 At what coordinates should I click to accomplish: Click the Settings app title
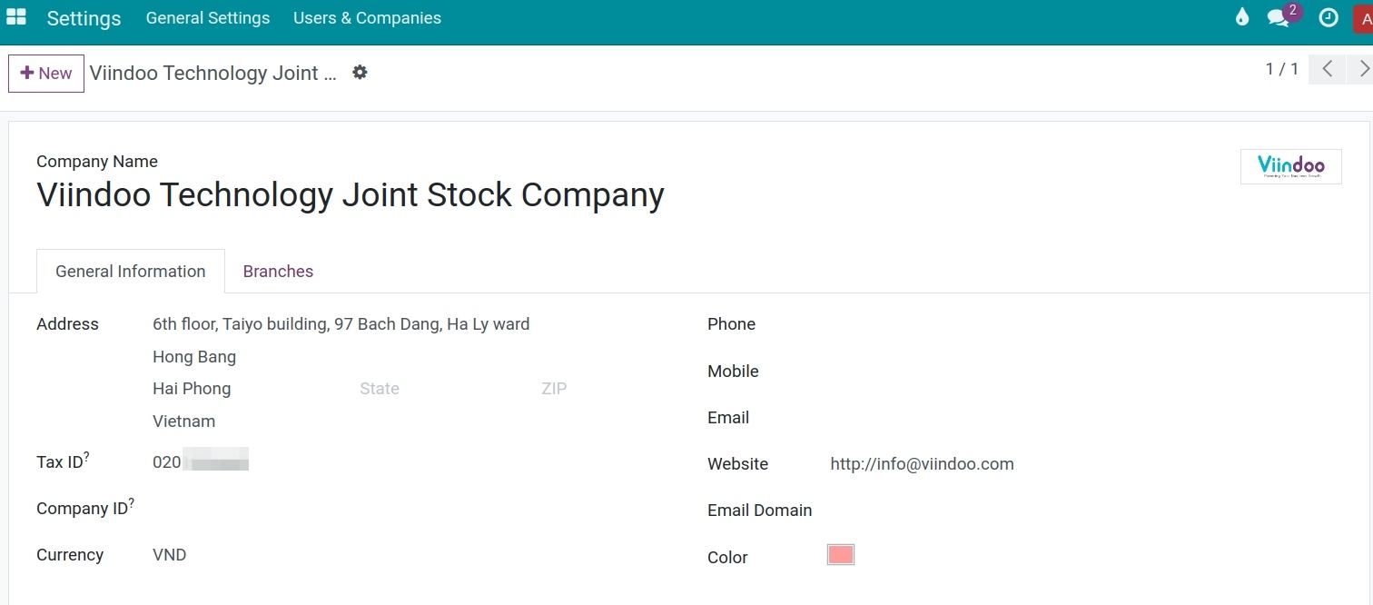point(84,18)
